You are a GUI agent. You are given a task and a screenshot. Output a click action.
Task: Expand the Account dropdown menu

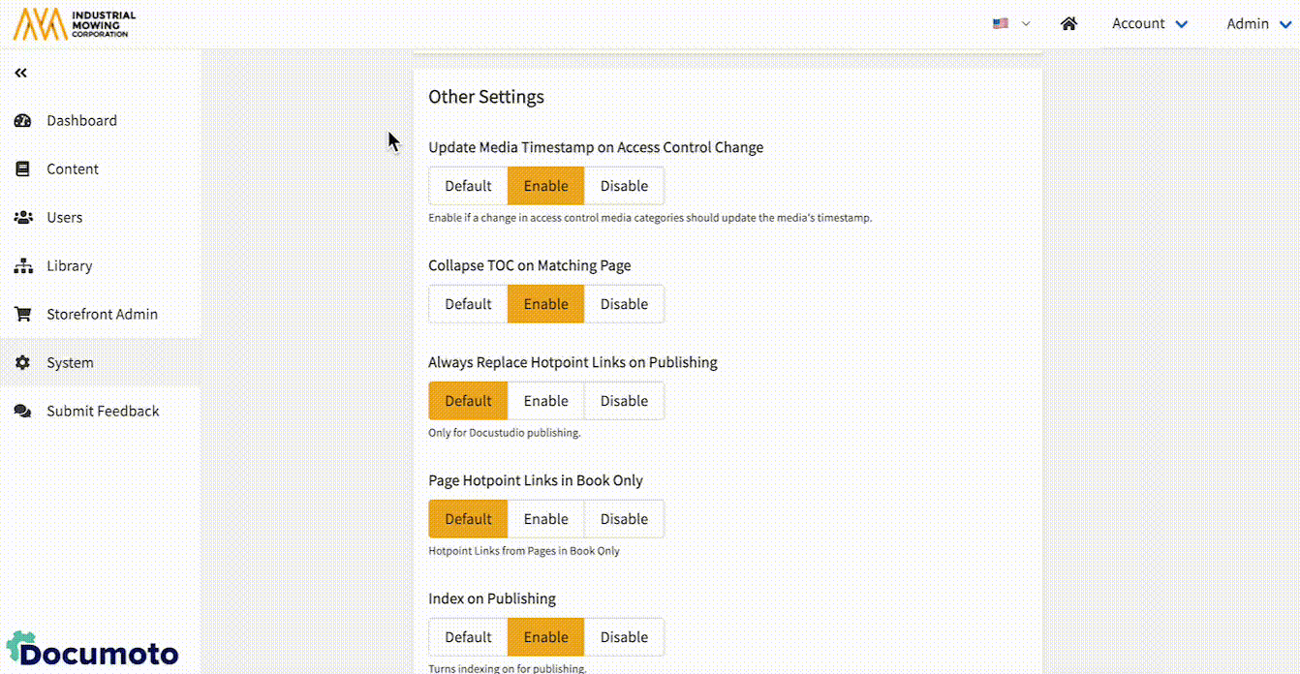[1149, 24]
